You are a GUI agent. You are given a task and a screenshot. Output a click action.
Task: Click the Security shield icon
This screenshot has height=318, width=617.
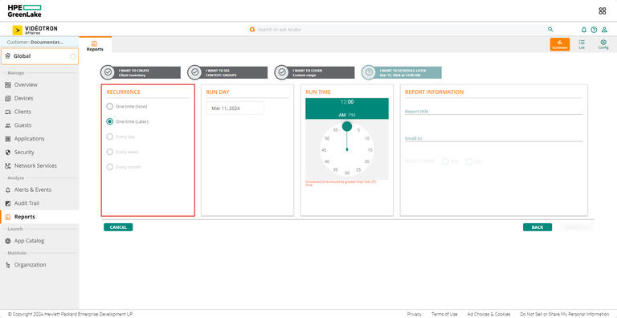8,153
